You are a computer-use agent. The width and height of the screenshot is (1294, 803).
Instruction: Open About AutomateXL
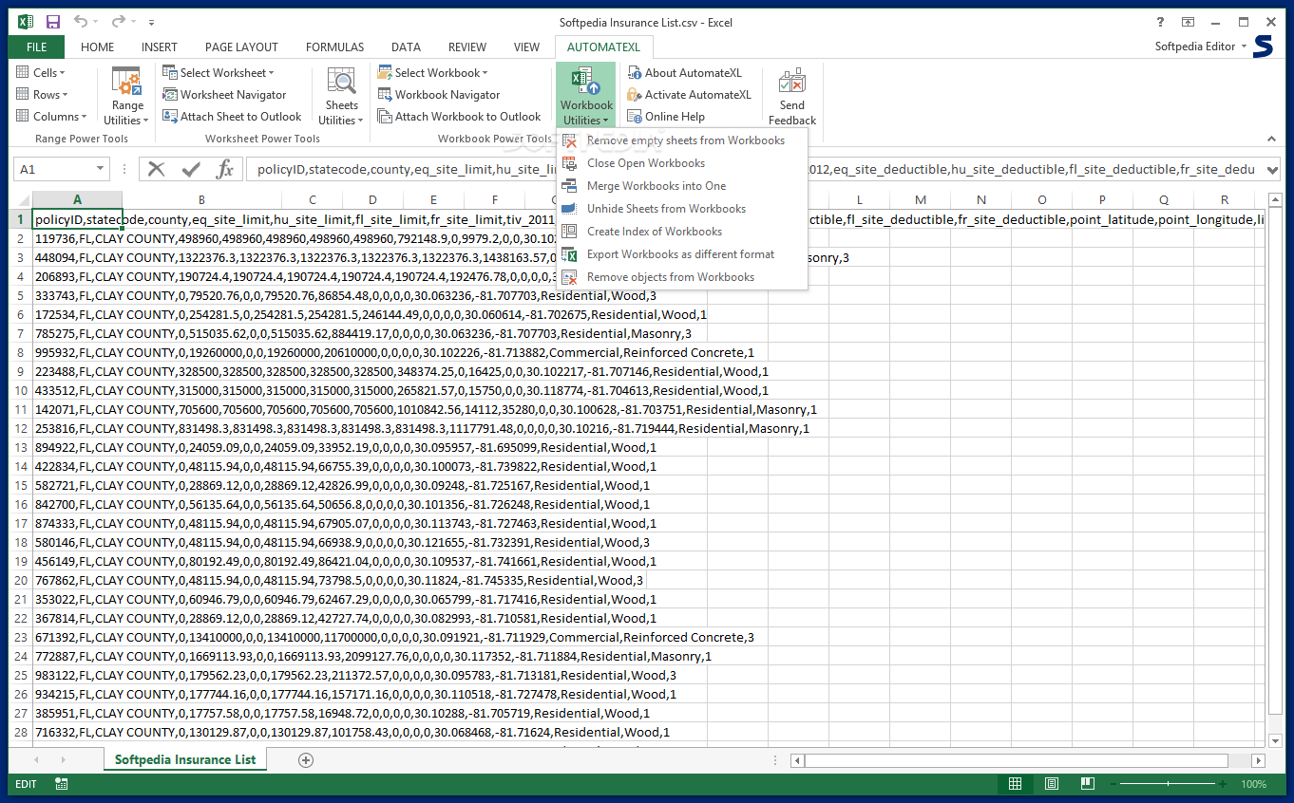tap(684, 73)
